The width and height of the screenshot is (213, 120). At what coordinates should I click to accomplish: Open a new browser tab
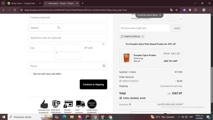click(83, 3)
